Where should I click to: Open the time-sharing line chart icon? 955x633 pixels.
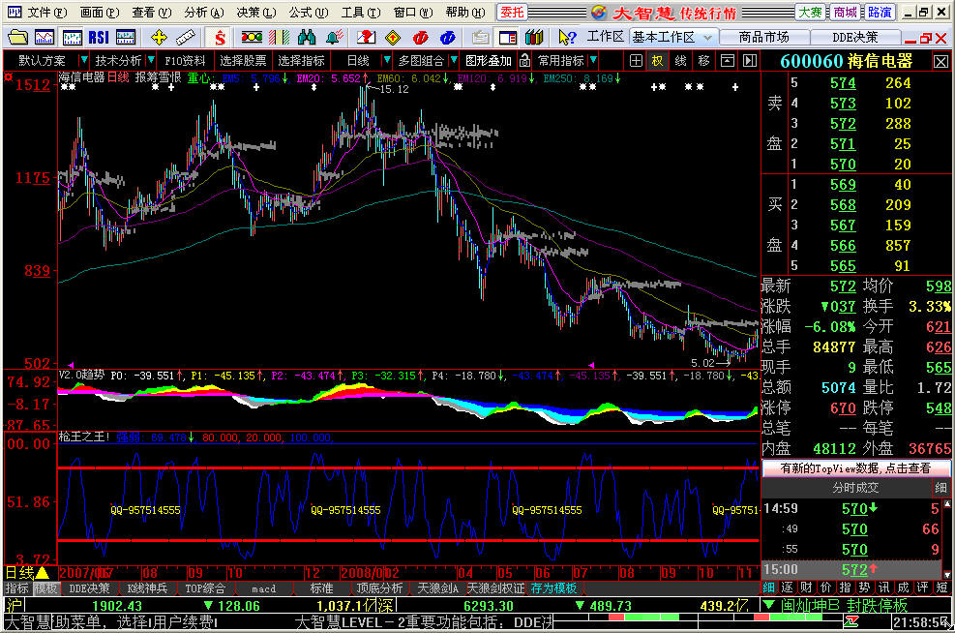(x=45, y=38)
